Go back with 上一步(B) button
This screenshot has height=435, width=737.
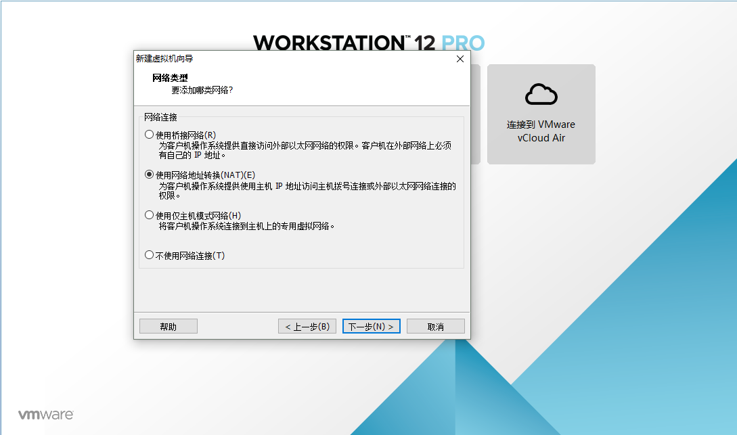(307, 327)
